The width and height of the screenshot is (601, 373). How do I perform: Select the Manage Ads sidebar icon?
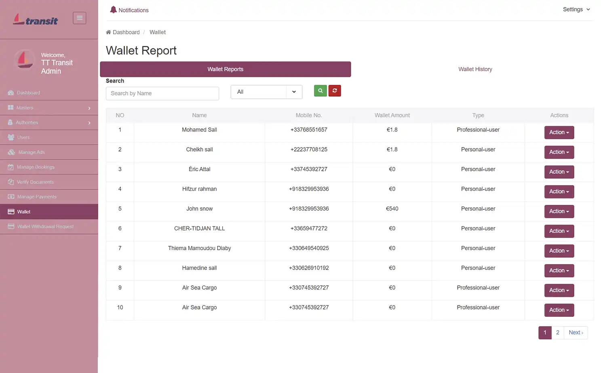click(x=11, y=152)
